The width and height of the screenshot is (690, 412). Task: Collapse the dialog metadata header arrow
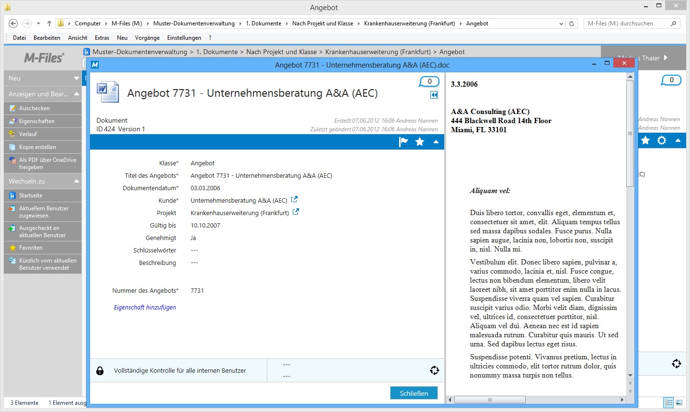click(436, 142)
